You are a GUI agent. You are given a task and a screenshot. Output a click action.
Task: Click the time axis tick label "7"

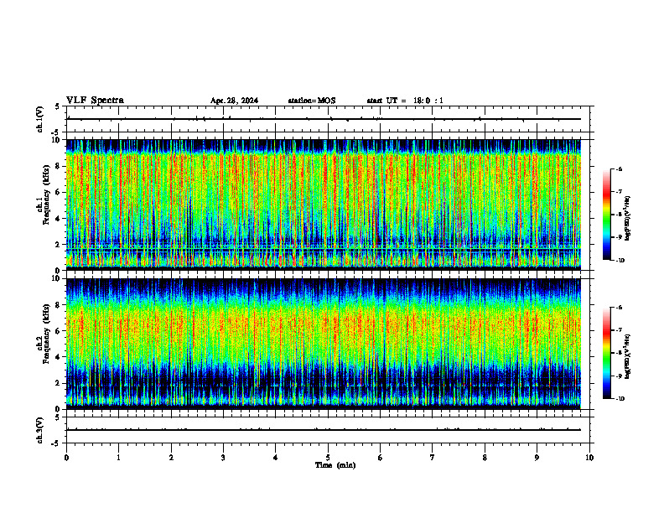click(x=433, y=458)
